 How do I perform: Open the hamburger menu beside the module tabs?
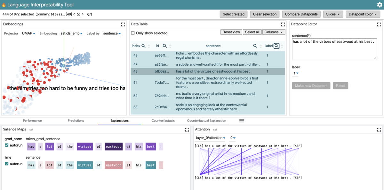[242, 121]
